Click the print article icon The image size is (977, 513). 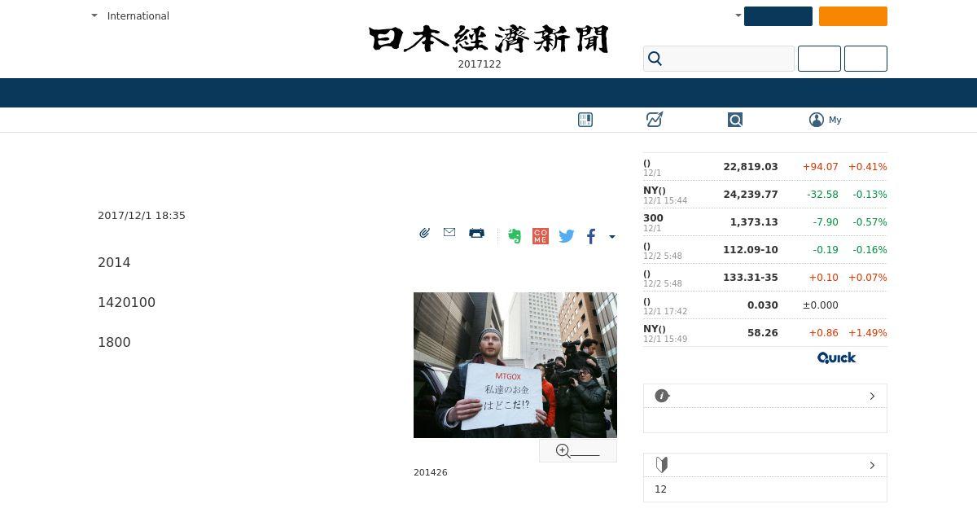pyautogui.click(x=477, y=233)
